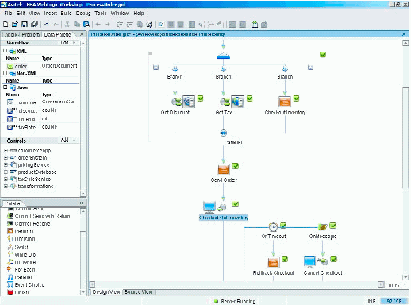Select the Checkout Inventory perform node icon

(285, 102)
